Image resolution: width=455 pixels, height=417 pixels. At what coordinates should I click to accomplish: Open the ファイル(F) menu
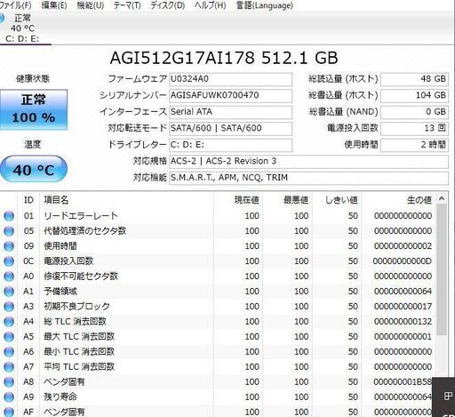[15, 5]
